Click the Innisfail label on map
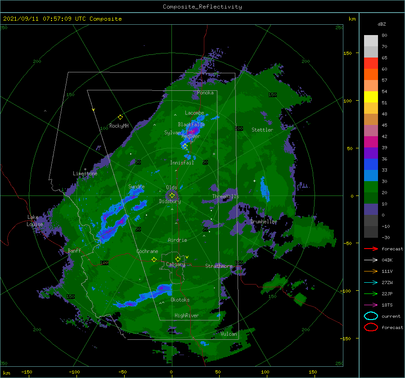Screen dimensions: 405x378 point(182,163)
